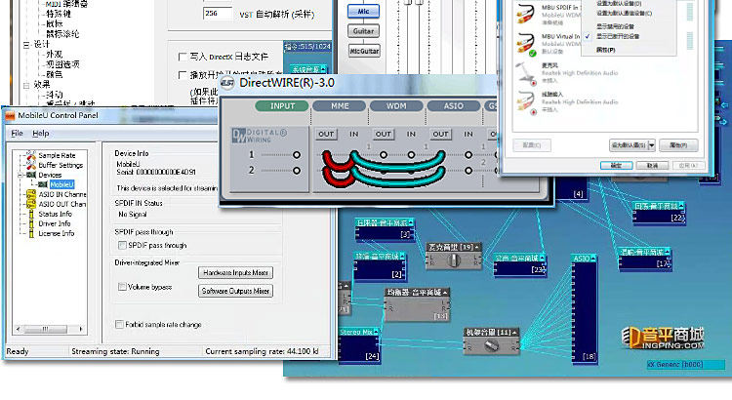732x400 pixels.
Task: Select the Realtek microphone device icon
Action: coord(526,73)
